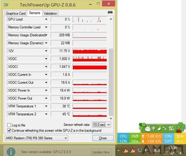Open the GPU Load sensor dropdown
Viewport: 186px width, 156px height.
pos(46,19)
